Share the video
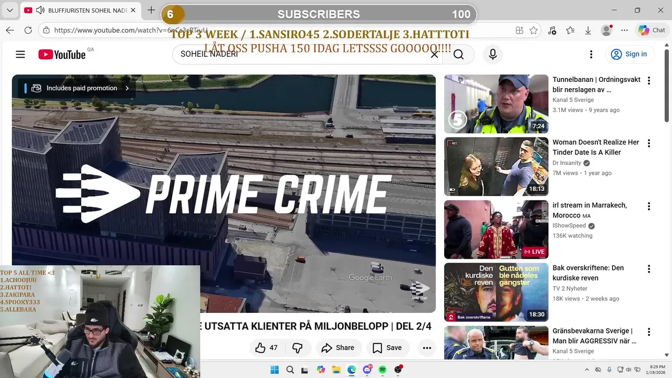The image size is (672, 378). [x=338, y=348]
